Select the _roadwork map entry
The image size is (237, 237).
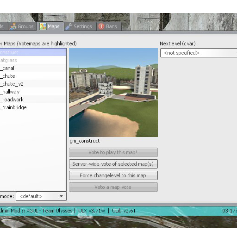pos(33,100)
